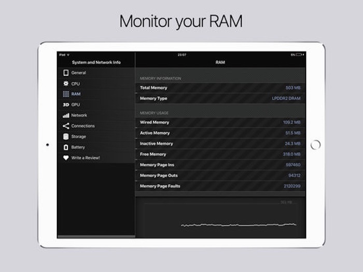Image resolution: width=363 pixels, height=272 pixels.
Task: Tap the 503 MB total memory value
Action: (x=293, y=88)
